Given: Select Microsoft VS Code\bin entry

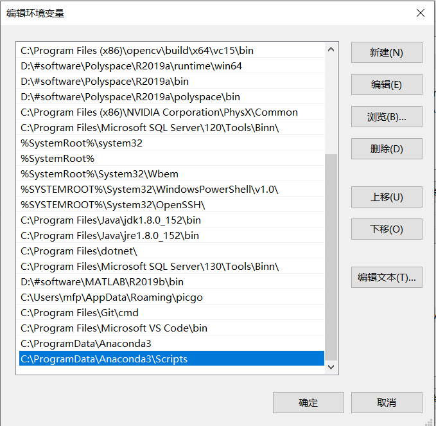Looking at the screenshot, I should tap(171, 328).
